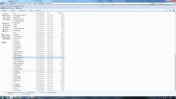Toggle the preview pane icon
The width and height of the screenshot is (176, 99).
pyautogui.click(x=170, y=10)
